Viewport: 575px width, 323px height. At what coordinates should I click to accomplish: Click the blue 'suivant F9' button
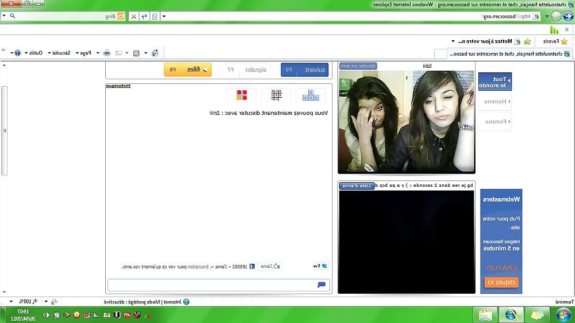click(305, 70)
